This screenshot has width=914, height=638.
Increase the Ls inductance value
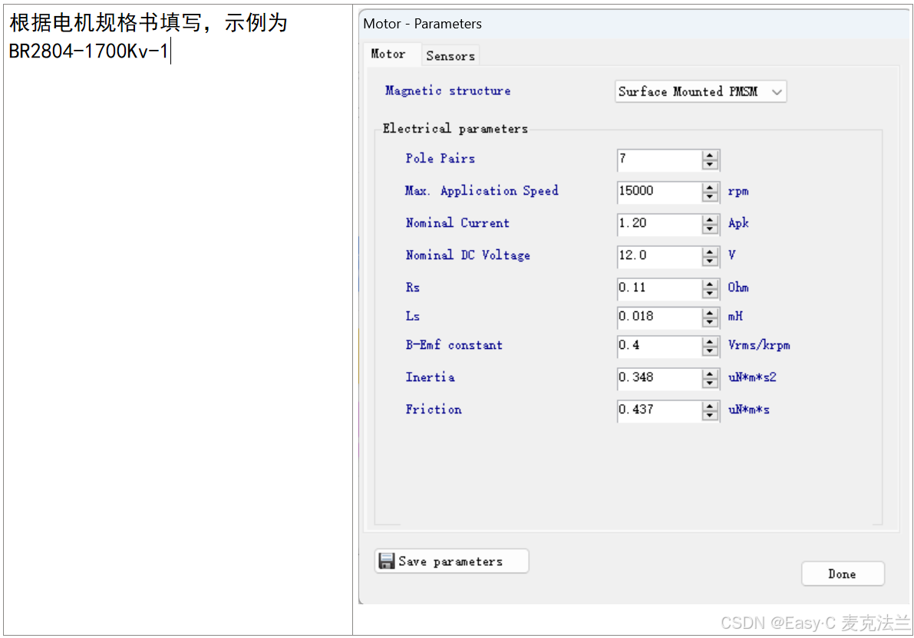pyautogui.click(x=711, y=314)
